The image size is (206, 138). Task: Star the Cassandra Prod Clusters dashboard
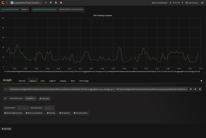46,3
